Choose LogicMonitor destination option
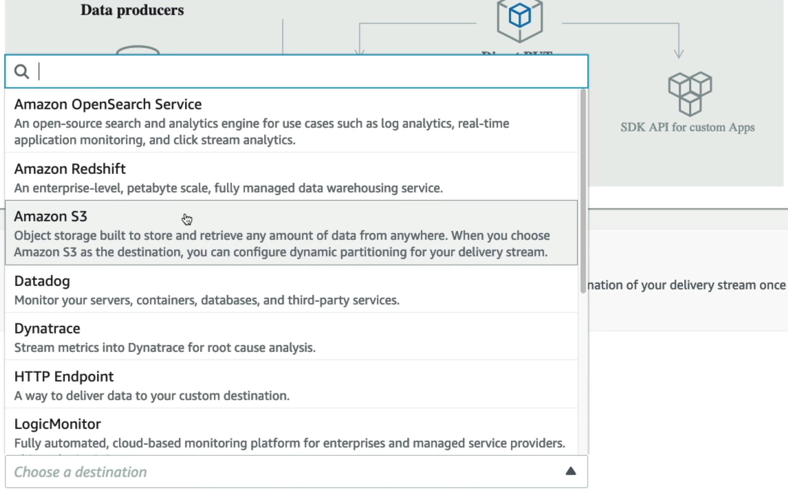This screenshot has height=493, width=788. pyautogui.click(x=292, y=432)
